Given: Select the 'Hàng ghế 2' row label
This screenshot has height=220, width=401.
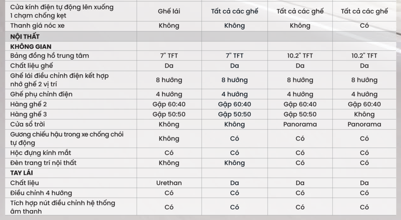Looking at the screenshot, I should click(x=29, y=104).
